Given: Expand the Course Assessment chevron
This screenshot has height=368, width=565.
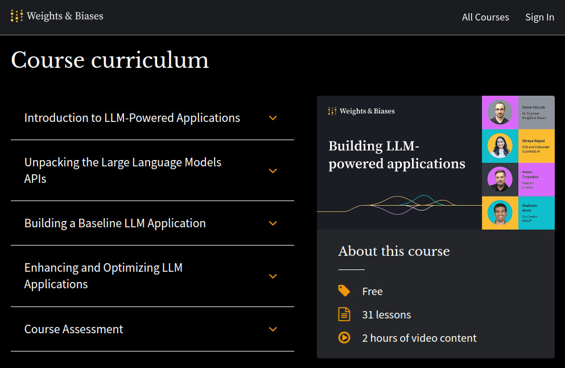Looking at the screenshot, I should pyautogui.click(x=273, y=329).
